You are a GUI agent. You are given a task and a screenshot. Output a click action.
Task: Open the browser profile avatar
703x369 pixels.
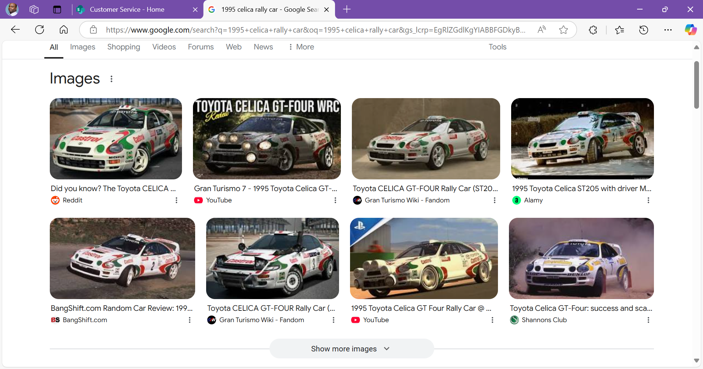pos(12,9)
